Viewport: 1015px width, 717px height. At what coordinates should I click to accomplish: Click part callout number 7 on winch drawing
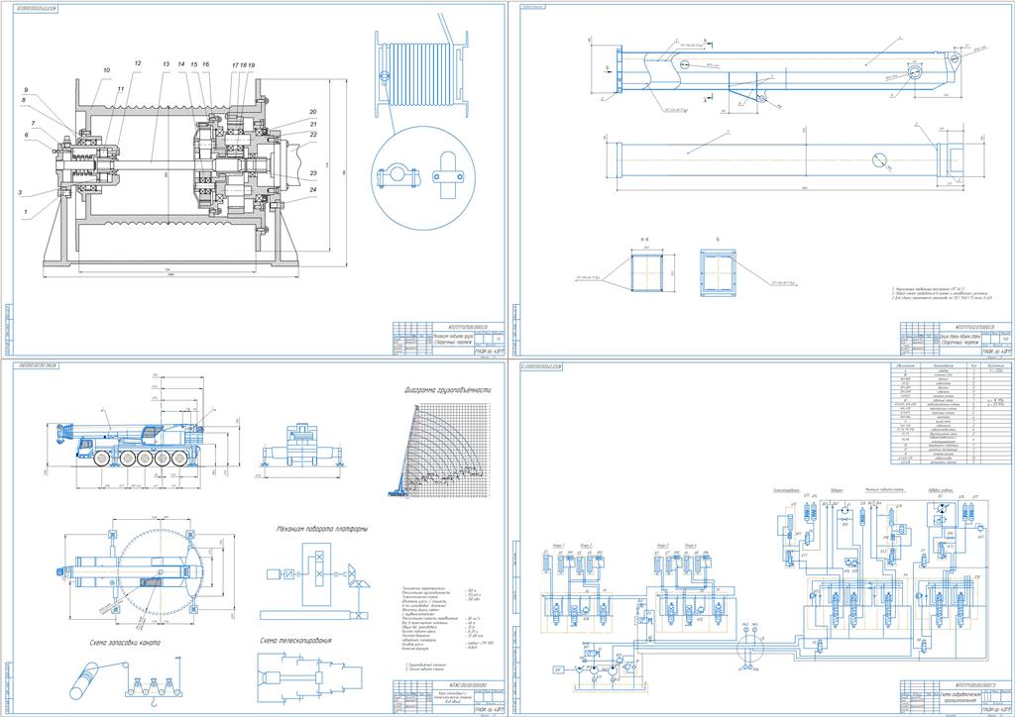pos(33,123)
